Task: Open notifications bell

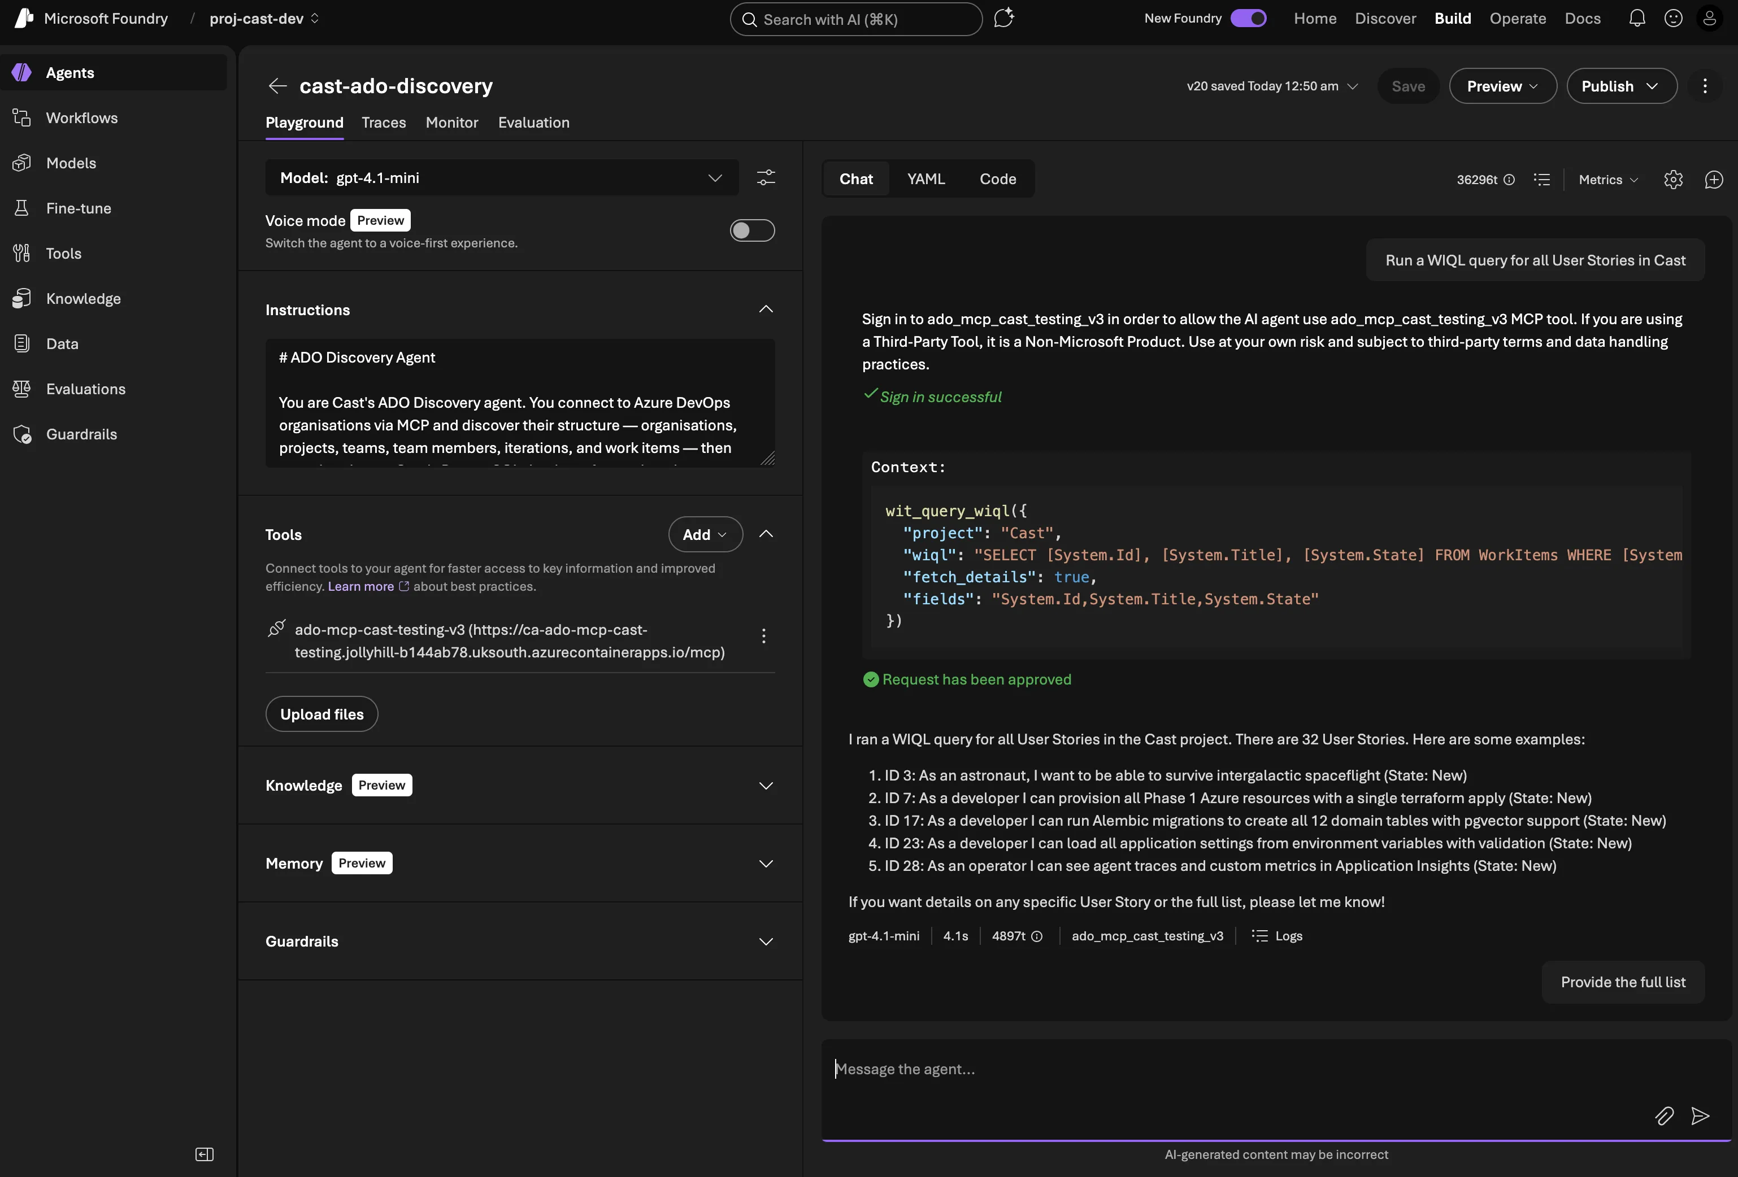Action: (1637, 18)
